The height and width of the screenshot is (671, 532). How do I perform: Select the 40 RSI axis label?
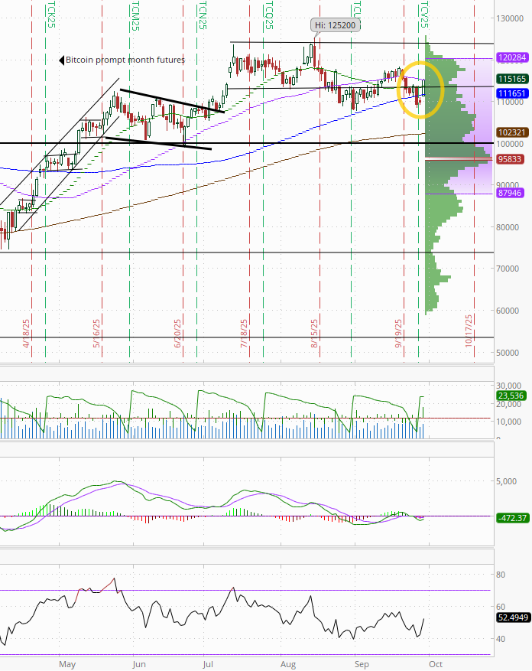(x=501, y=639)
